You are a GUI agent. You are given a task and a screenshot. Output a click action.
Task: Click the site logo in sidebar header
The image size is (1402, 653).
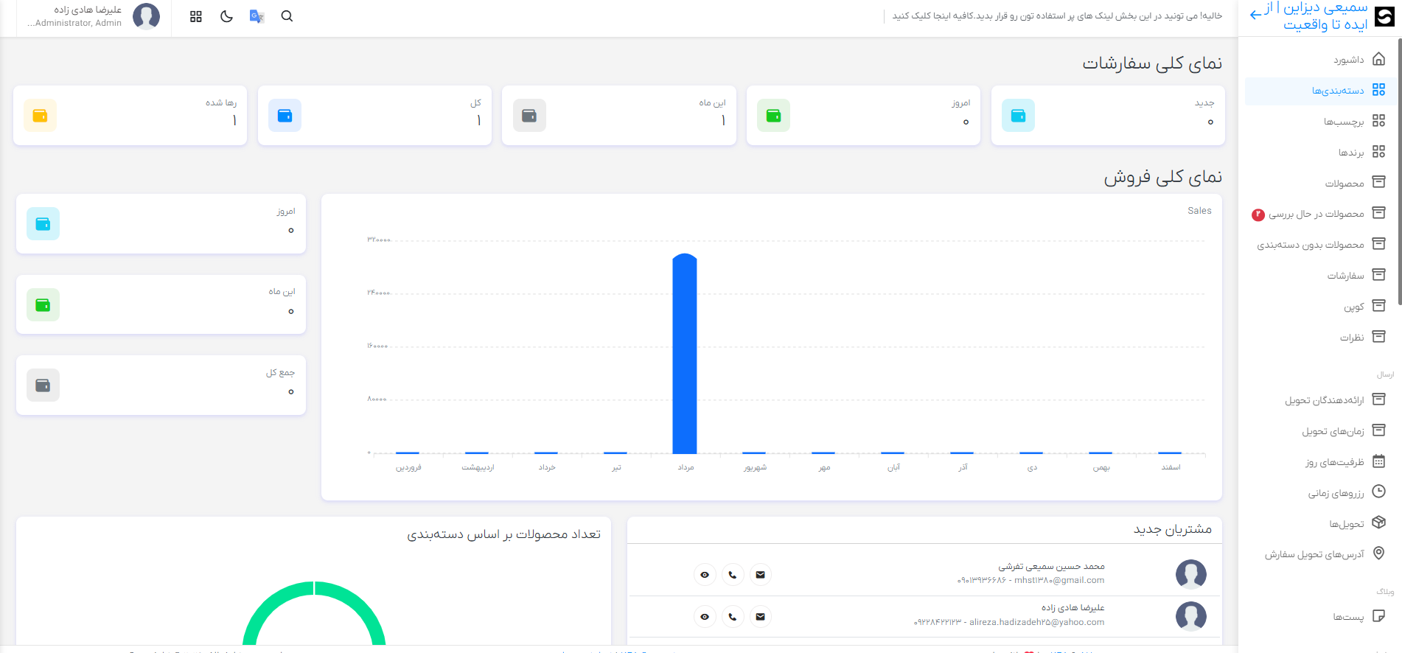pyautogui.click(x=1385, y=16)
